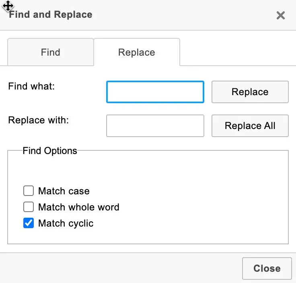Click the Close button at bottom
This screenshot has height=283, width=296.
(267, 268)
